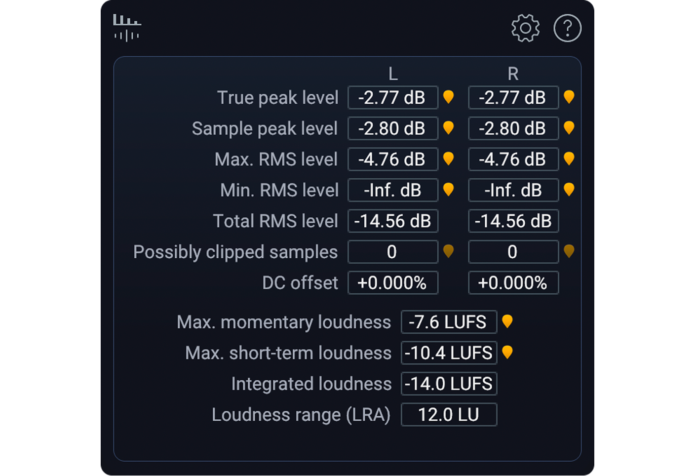This screenshot has height=476, width=695.
Task: Select the right channel DC offset value
Action: click(x=513, y=283)
